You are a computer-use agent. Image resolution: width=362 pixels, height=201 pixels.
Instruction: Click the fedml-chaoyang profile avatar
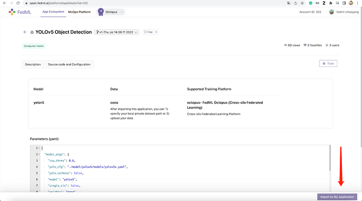(x=331, y=12)
